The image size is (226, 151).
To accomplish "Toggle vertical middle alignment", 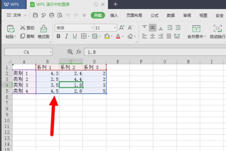I will tap(153, 28).
